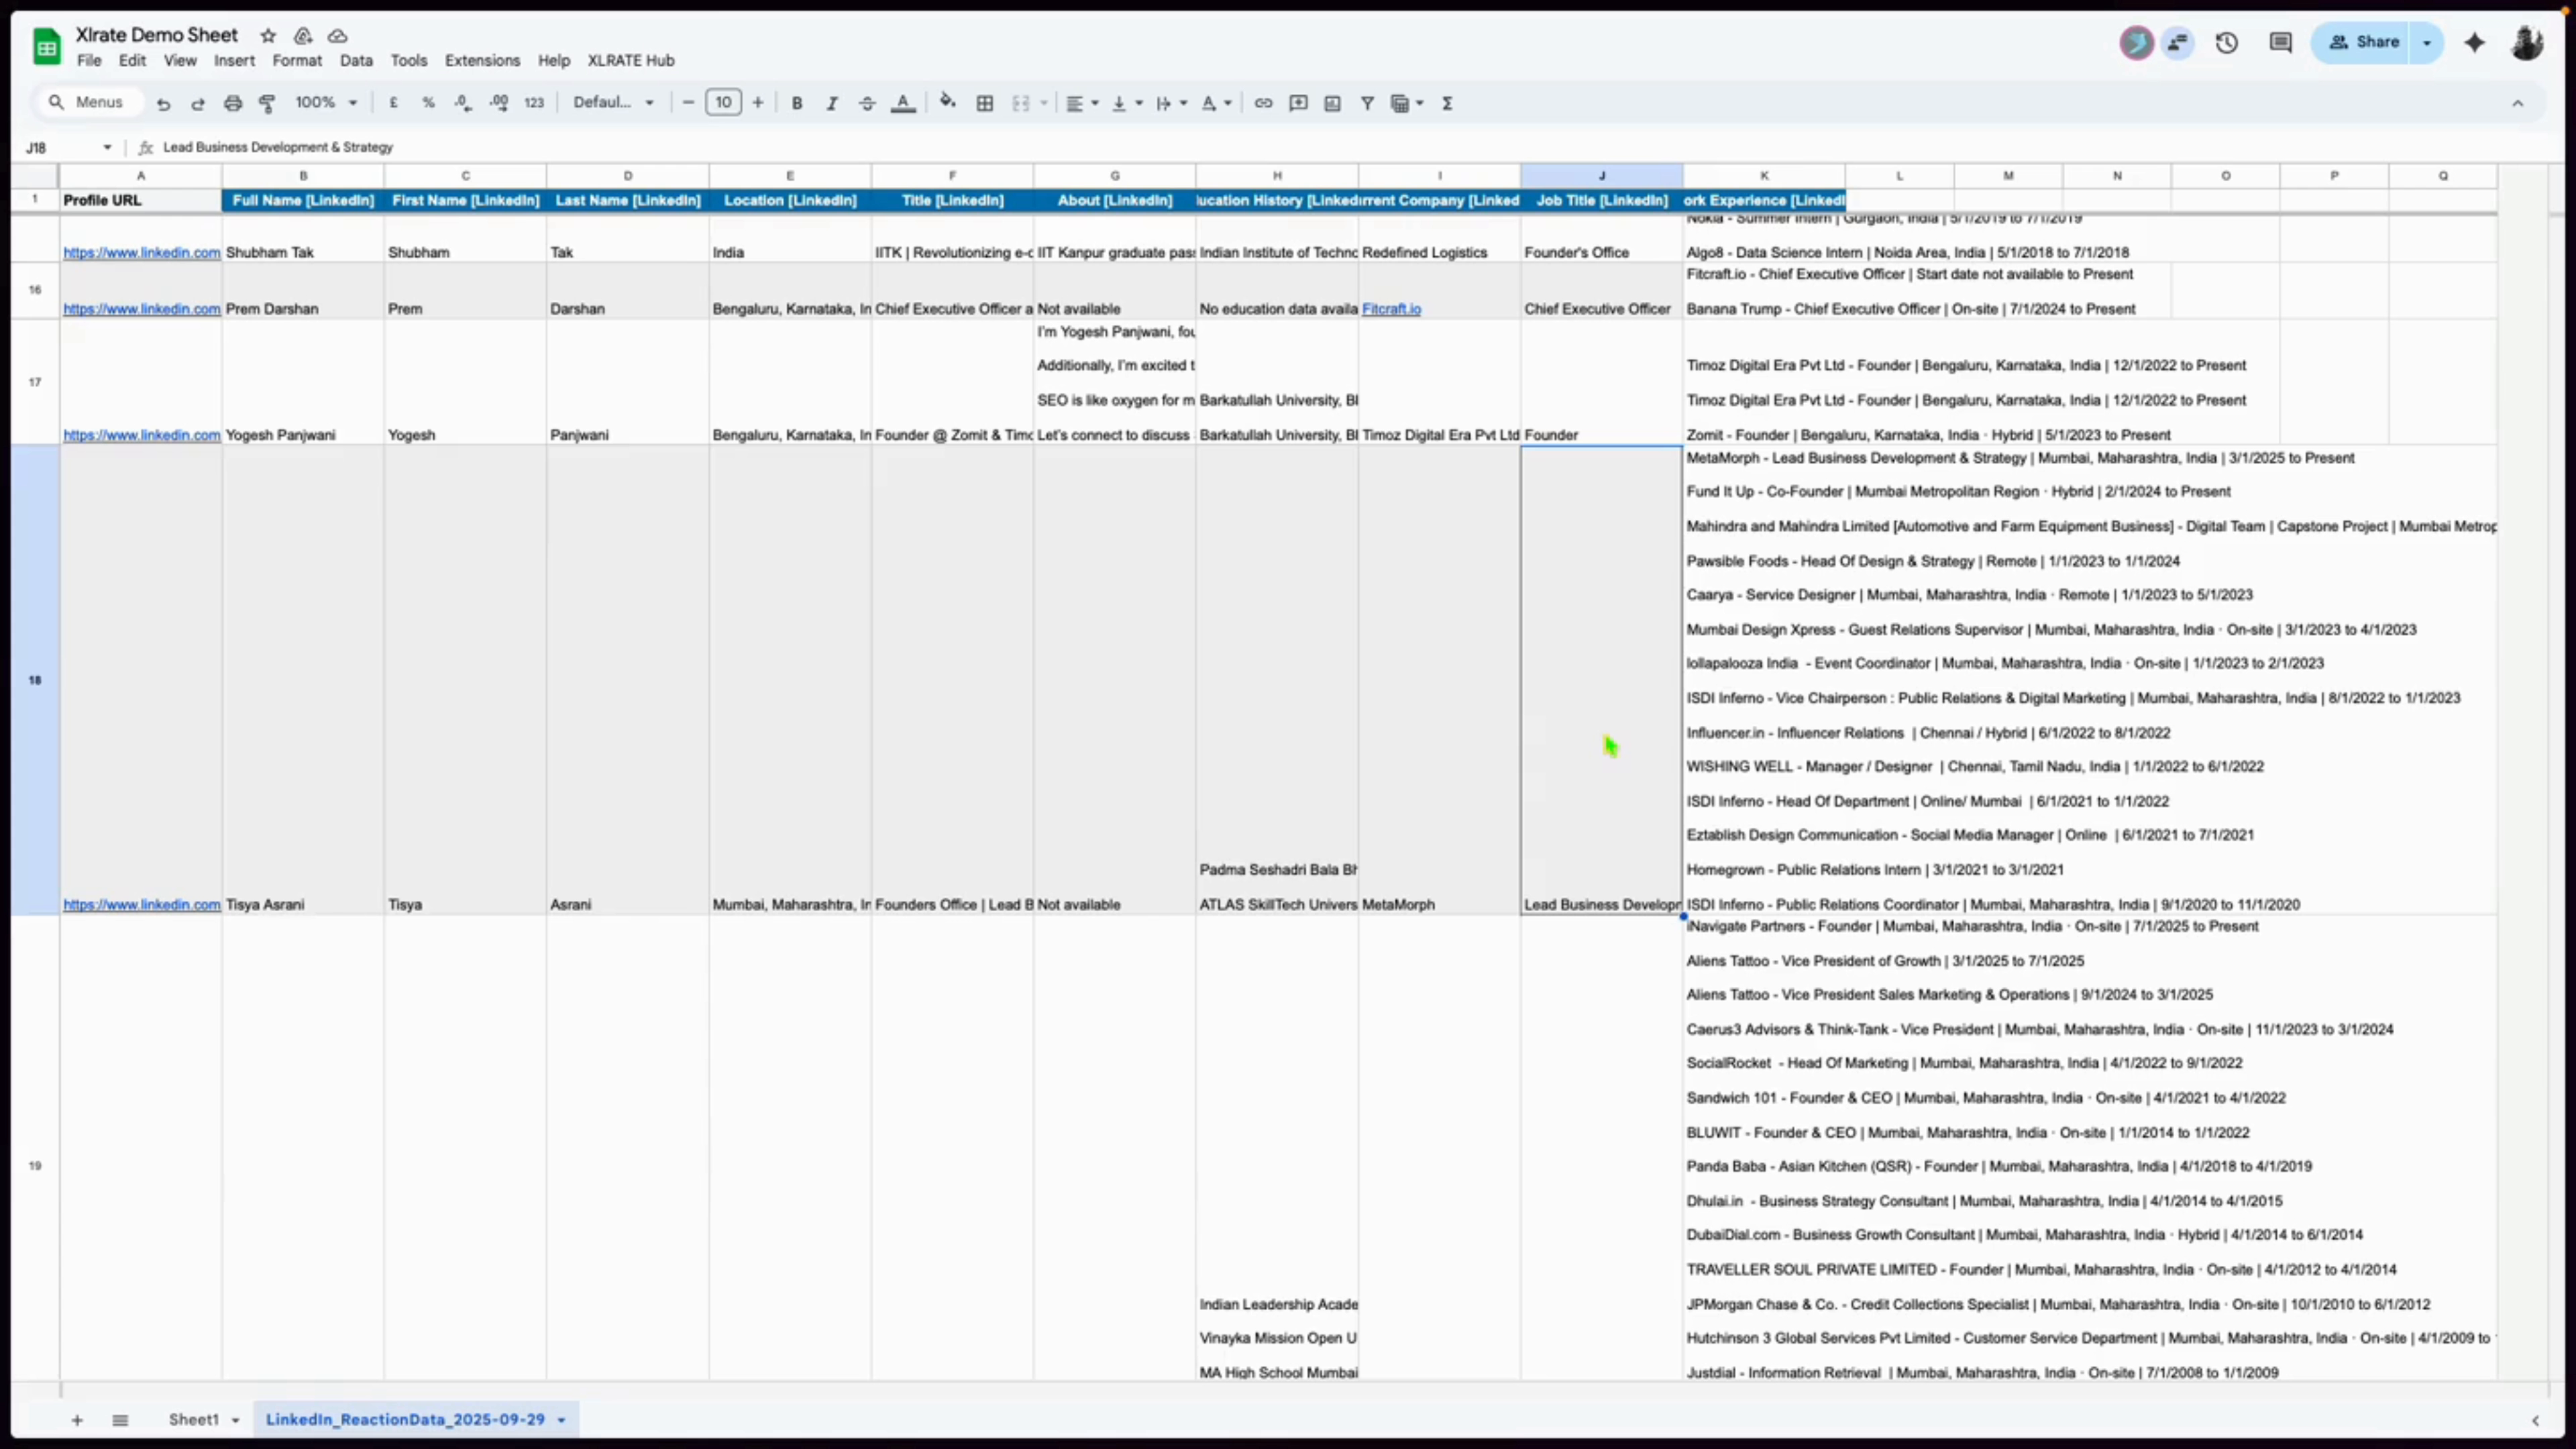Open the zoom percentage dropdown
2576x1449 pixels.
click(326, 102)
